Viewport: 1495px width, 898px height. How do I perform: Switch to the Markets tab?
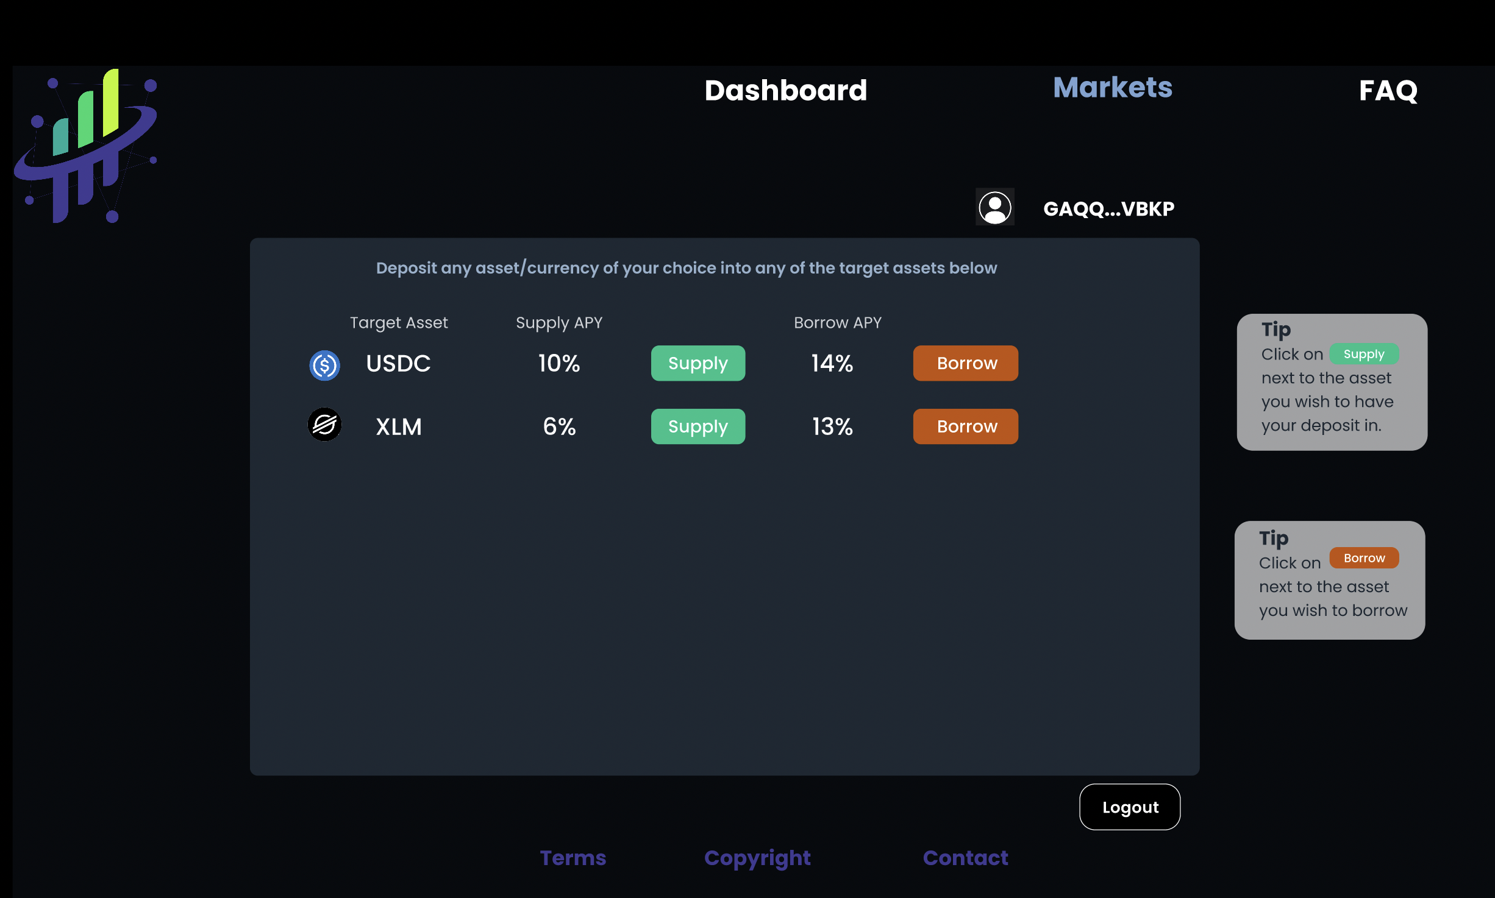click(1112, 88)
